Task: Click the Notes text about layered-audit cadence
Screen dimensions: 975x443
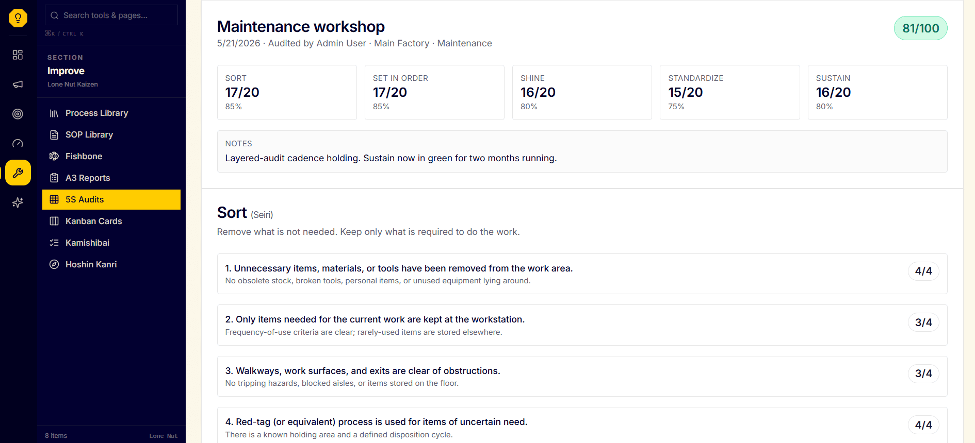Action: 391,159
